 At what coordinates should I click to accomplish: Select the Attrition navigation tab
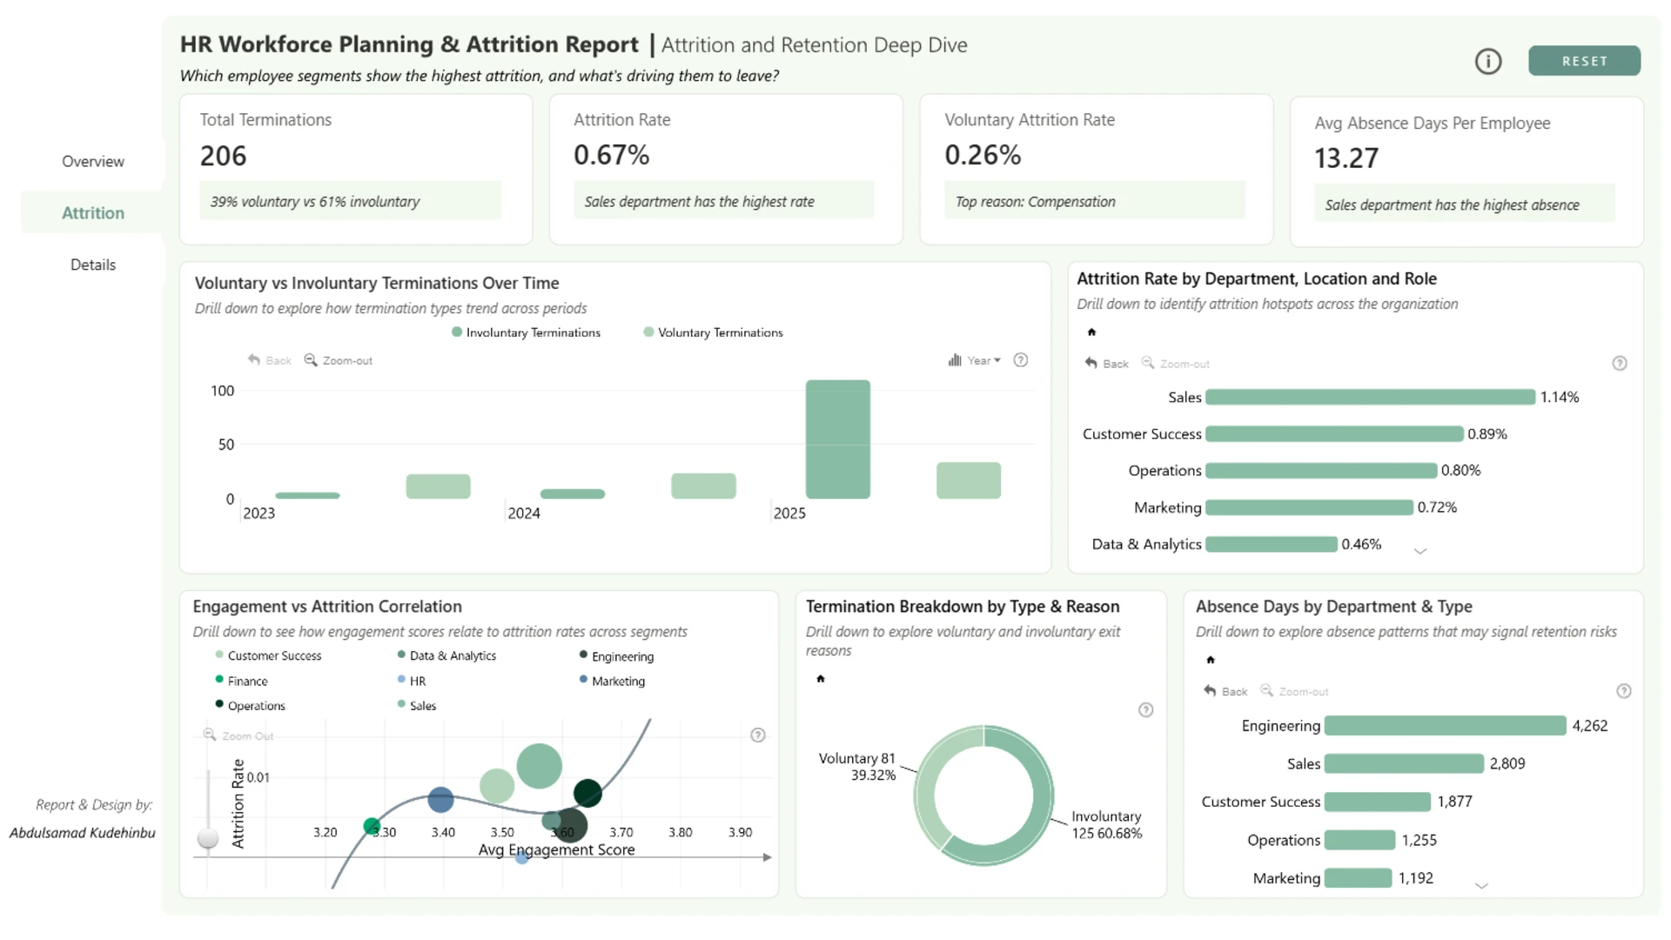pyautogui.click(x=93, y=213)
